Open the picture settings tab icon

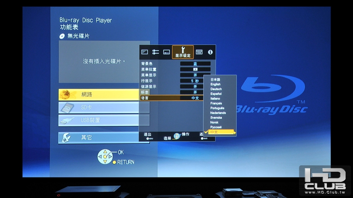(x=145, y=52)
